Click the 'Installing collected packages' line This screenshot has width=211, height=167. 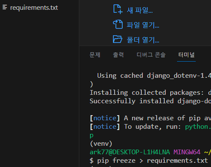[x=150, y=93]
